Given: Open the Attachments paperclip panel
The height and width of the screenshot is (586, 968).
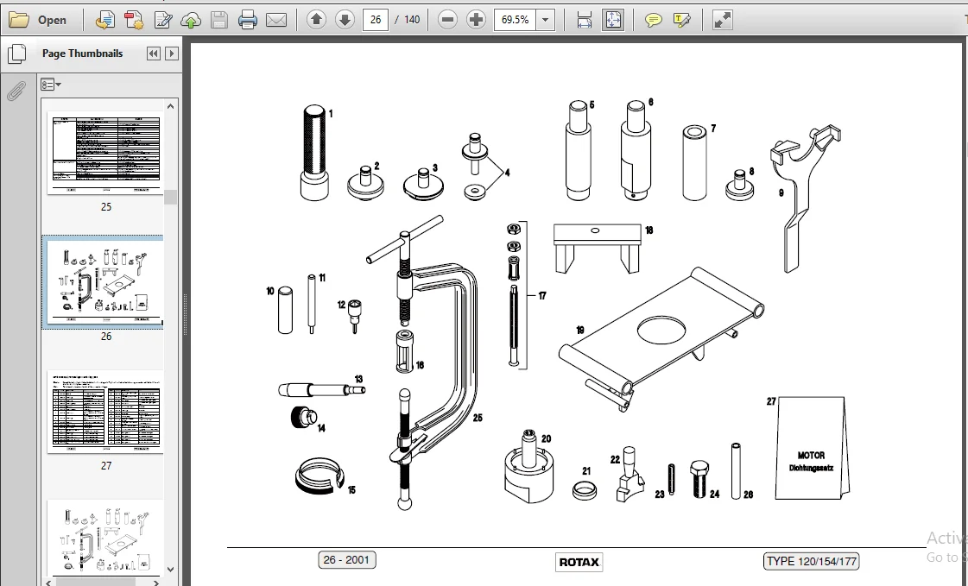Looking at the screenshot, I should coord(16,91).
